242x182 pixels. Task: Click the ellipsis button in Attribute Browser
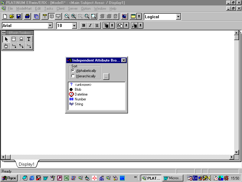click(106, 77)
